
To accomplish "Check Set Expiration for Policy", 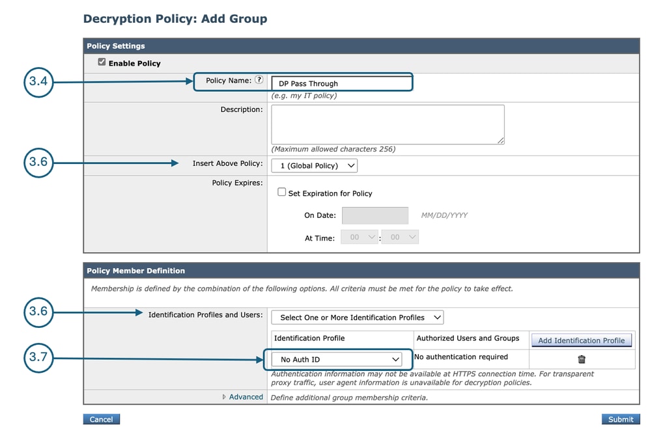I will coord(281,193).
